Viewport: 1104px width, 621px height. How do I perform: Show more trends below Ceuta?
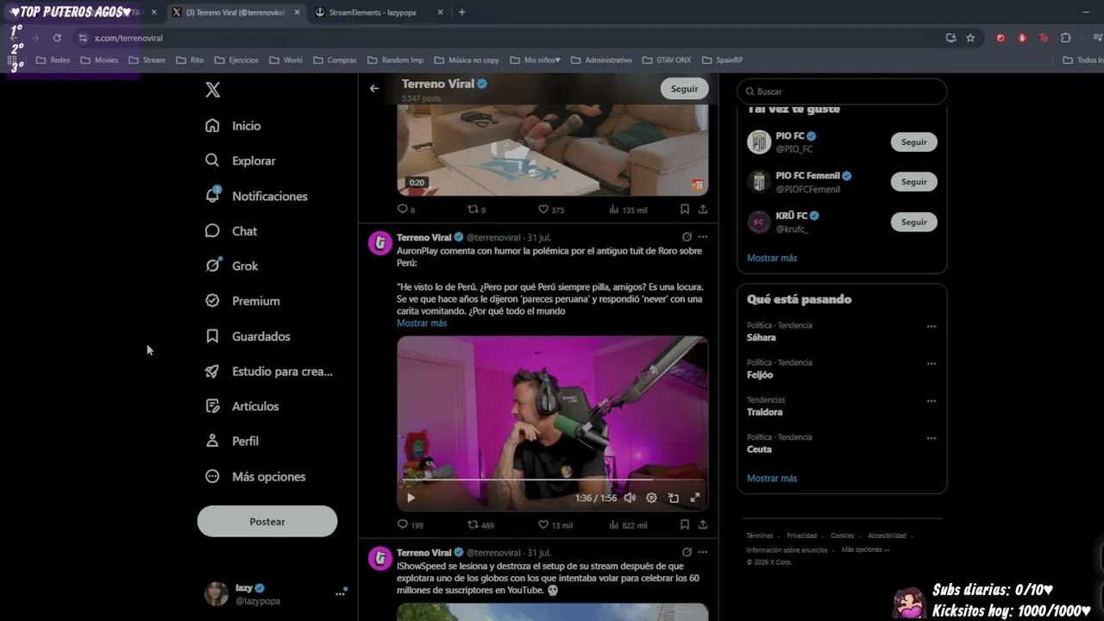coord(772,478)
